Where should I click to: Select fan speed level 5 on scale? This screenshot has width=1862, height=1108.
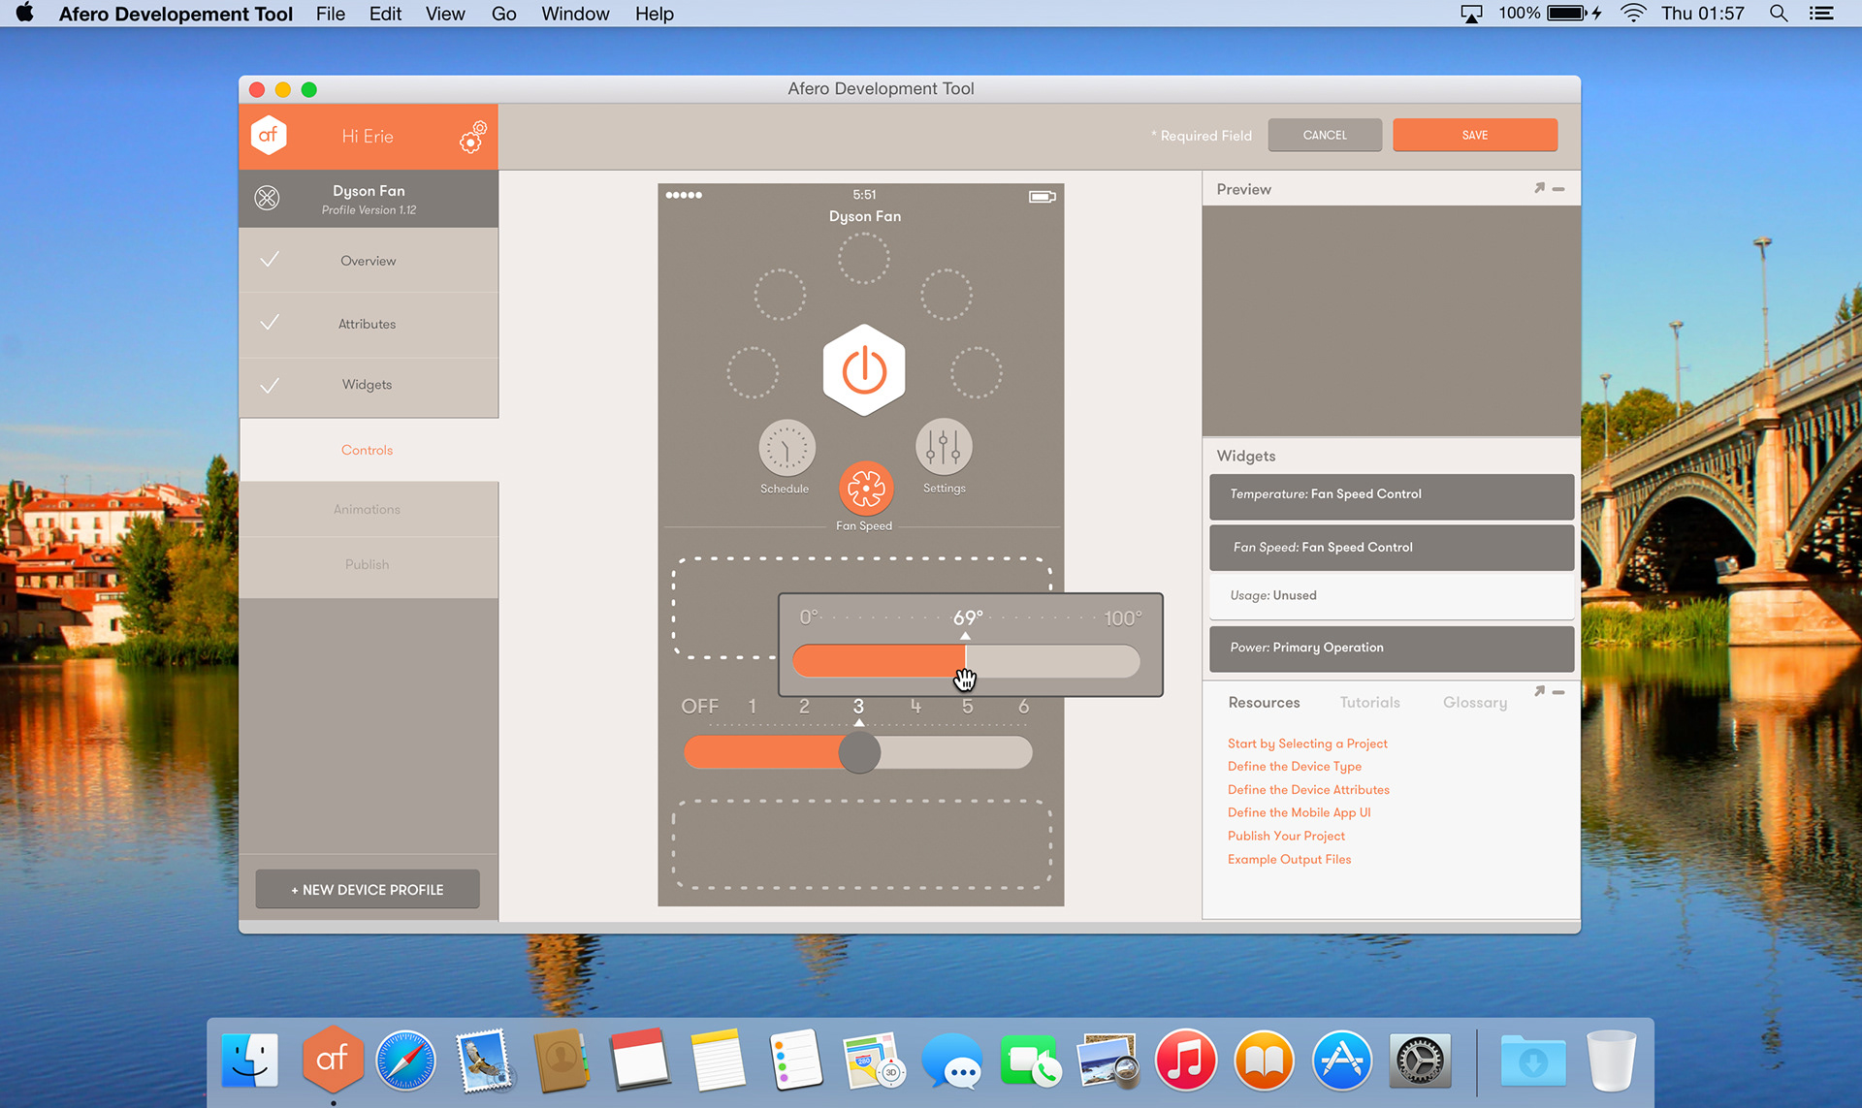(x=967, y=707)
